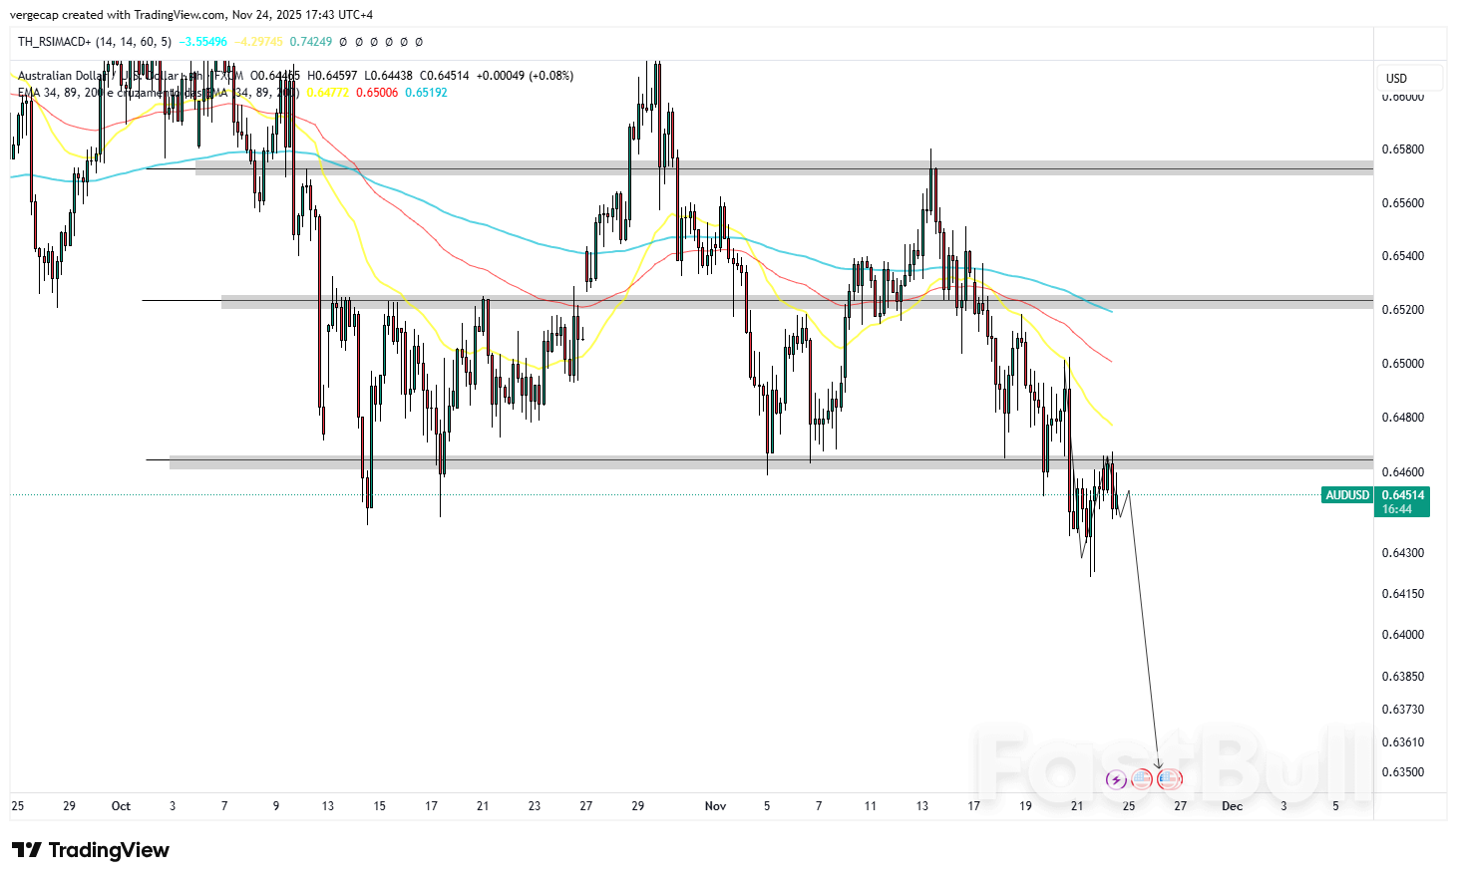Click the first Ø icon in TH_RSIMACD+ legend
Viewport: 1457px width, 880px height.
tap(342, 43)
